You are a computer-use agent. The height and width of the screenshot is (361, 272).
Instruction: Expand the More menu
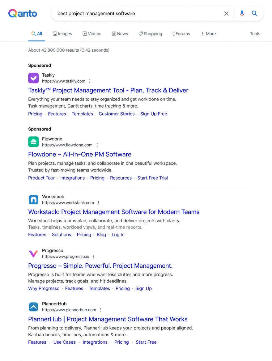[208, 34]
